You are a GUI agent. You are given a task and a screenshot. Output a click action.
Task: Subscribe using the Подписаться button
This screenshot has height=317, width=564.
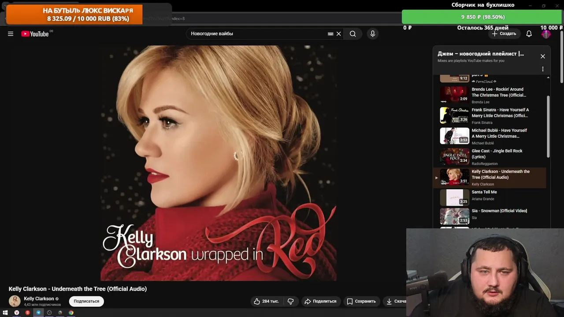pyautogui.click(x=86, y=301)
